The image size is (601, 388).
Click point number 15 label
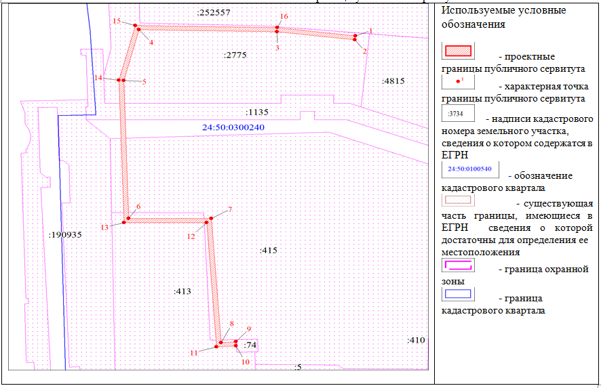click(117, 21)
